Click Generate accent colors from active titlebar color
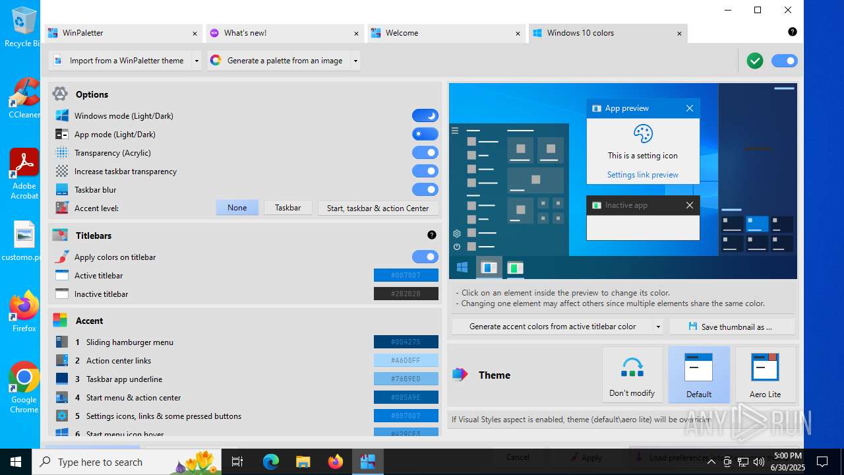The height and width of the screenshot is (475, 844). click(553, 327)
